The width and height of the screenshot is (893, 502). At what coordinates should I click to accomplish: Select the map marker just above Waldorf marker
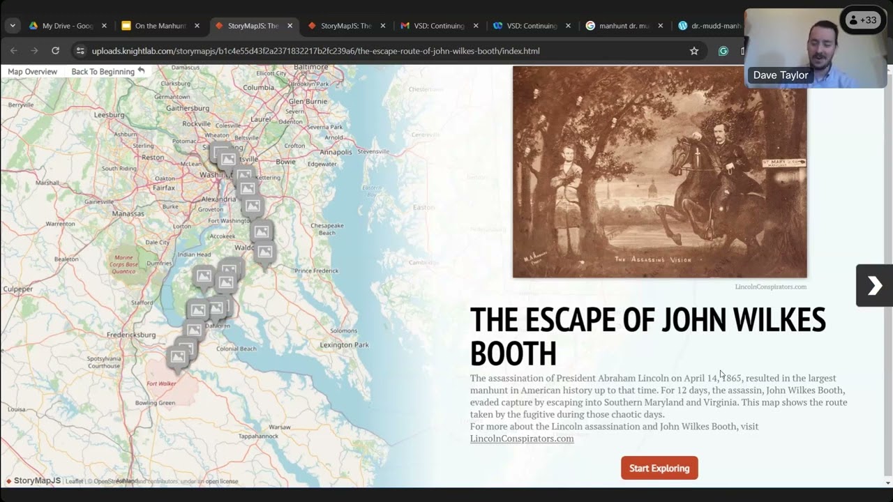point(262,231)
